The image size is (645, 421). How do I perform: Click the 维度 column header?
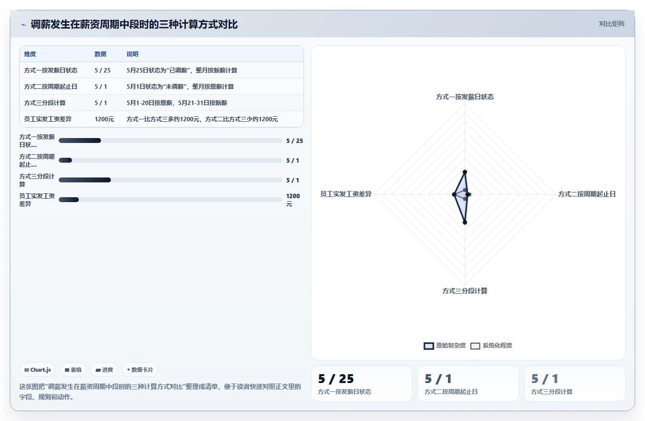tap(30, 54)
